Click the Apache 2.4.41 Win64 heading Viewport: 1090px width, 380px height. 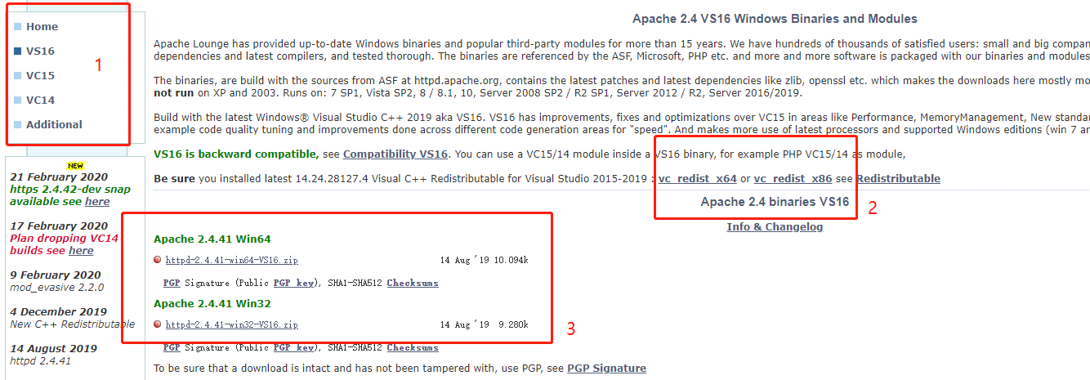[212, 239]
